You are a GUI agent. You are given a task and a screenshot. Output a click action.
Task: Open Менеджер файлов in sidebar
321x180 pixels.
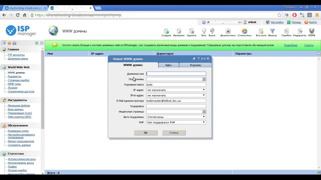click(x=19, y=105)
